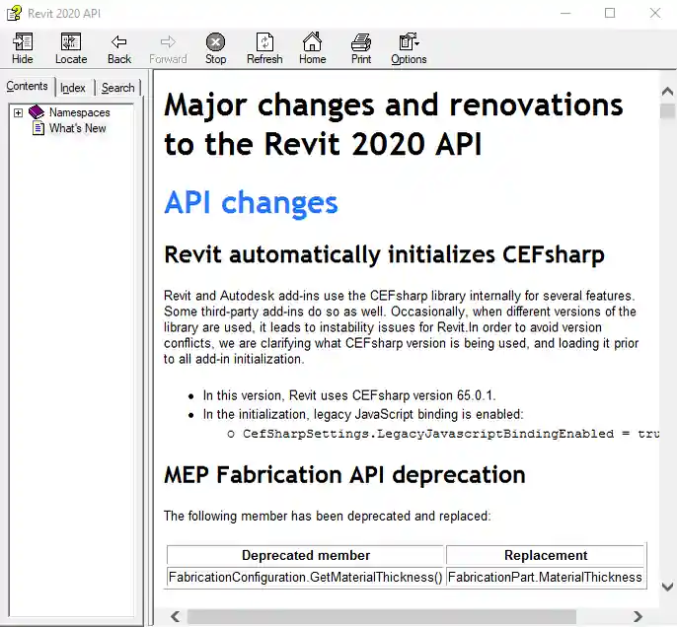The height and width of the screenshot is (627, 677).
Task: Switch to the Index tab
Action: click(73, 88)
